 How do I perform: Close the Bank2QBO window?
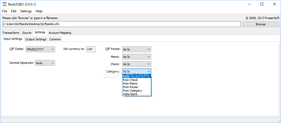click(x=274, y=4)
